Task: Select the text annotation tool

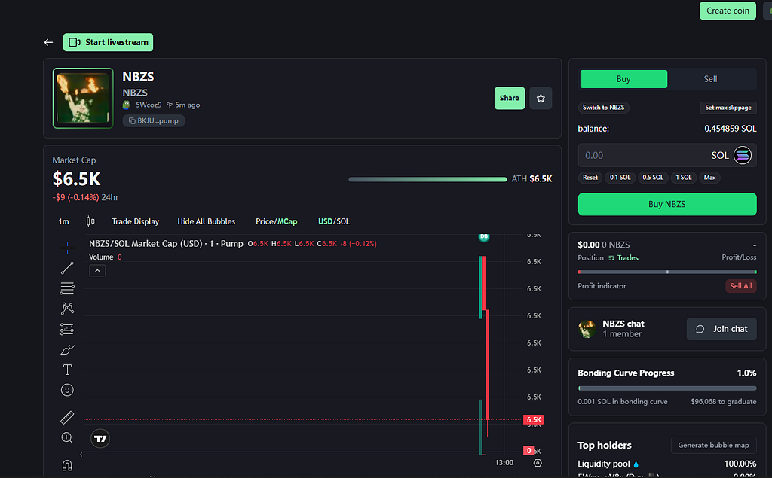Action: pos(67,370)
